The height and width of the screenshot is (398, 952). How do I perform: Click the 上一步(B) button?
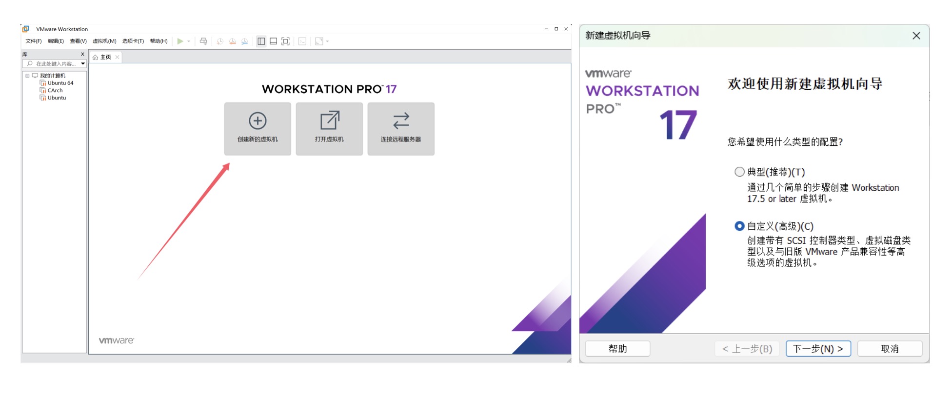(x=747, y=349)
